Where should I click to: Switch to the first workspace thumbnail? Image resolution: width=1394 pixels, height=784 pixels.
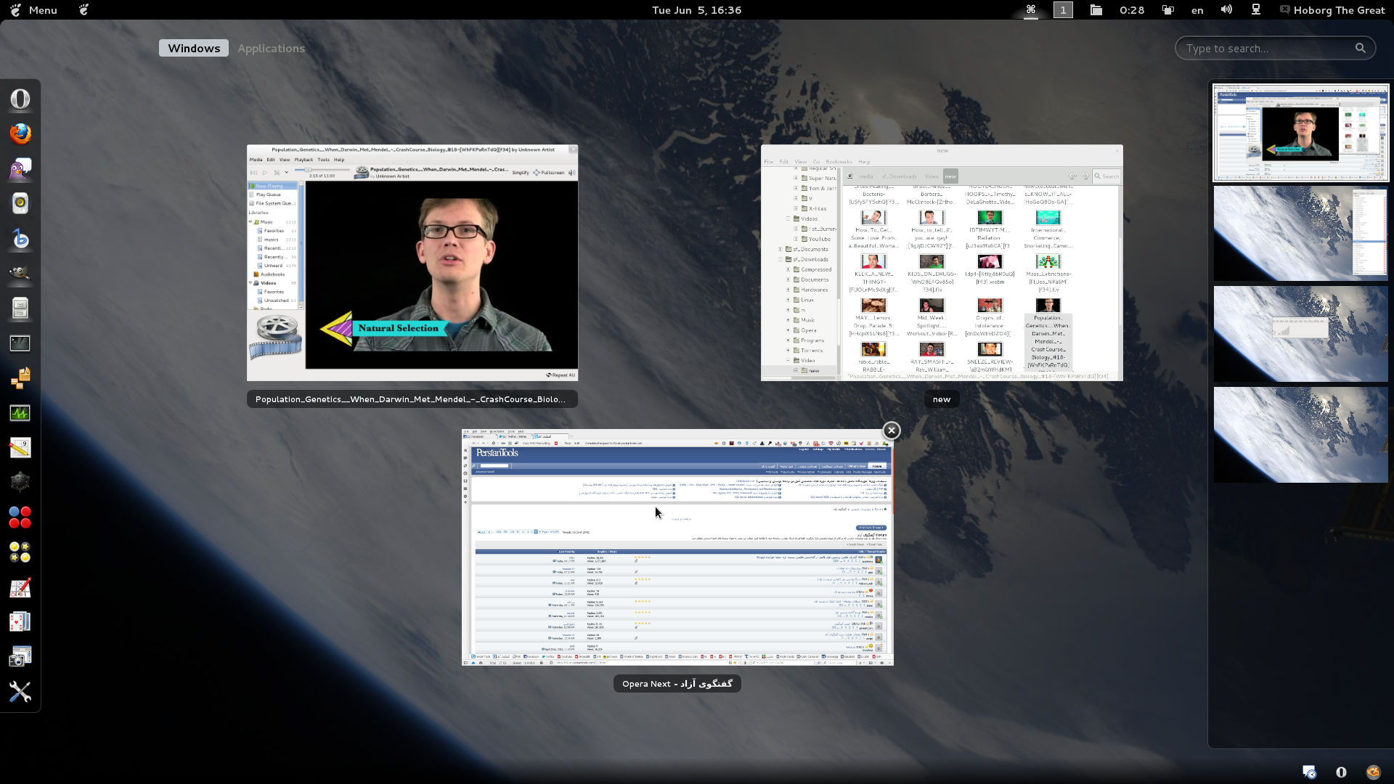tap(1300, 133)
